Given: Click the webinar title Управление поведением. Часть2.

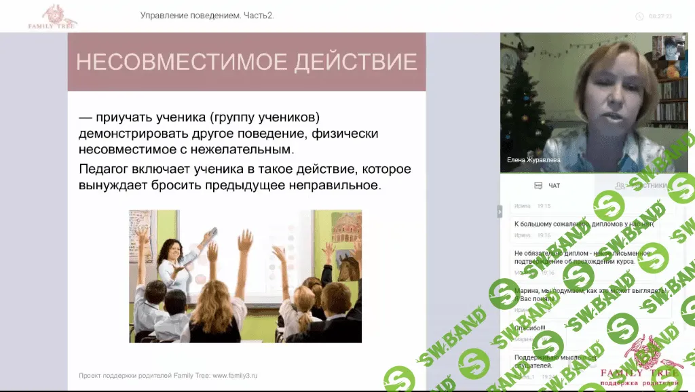Looking at the screenshot, I should pyautogui.click(x=207, y=16).
